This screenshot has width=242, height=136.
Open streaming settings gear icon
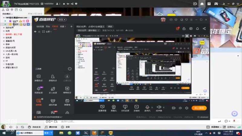click(187, 108)
